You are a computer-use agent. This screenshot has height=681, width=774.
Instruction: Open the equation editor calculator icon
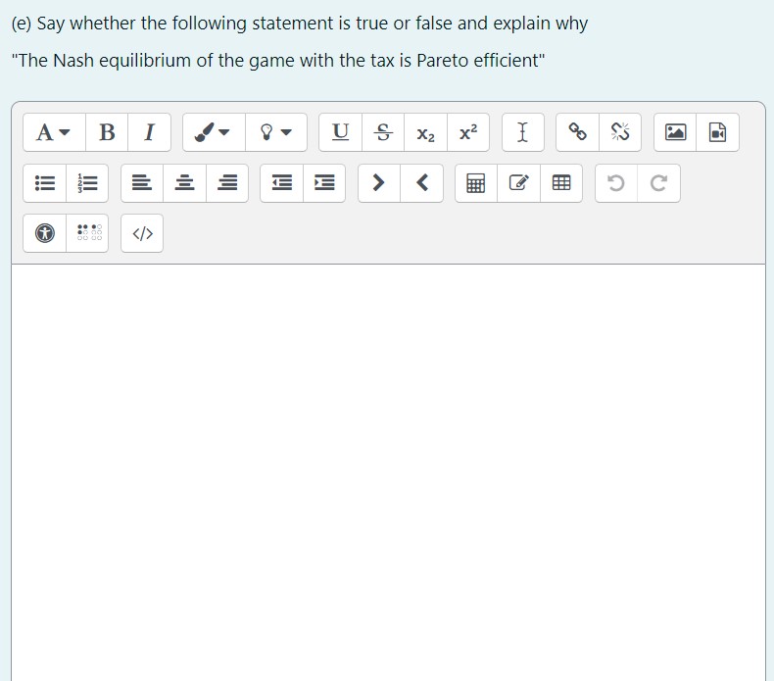tap(476, 183)
